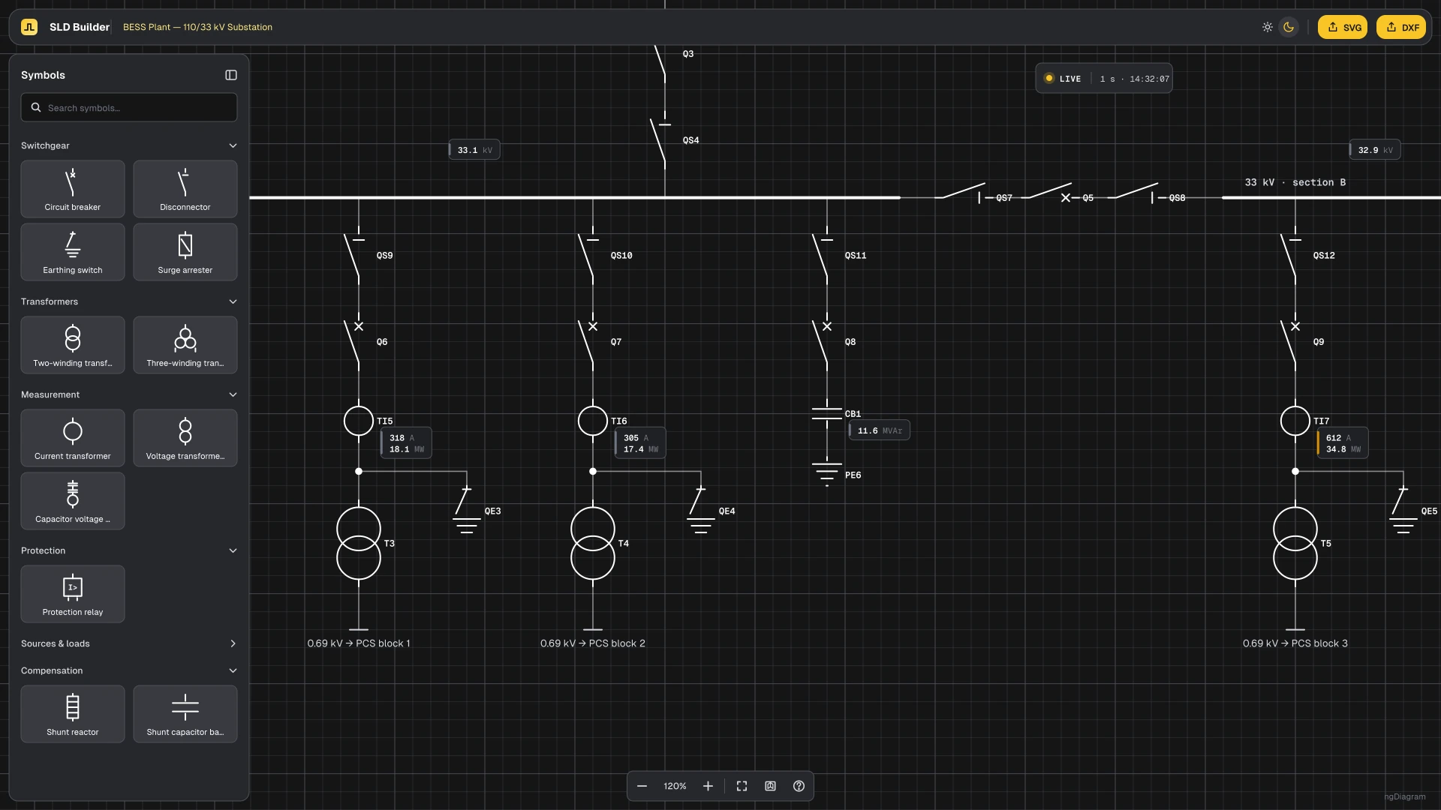
Task: Select disconnector QS12 on canvas
Action: [1292, 256]
